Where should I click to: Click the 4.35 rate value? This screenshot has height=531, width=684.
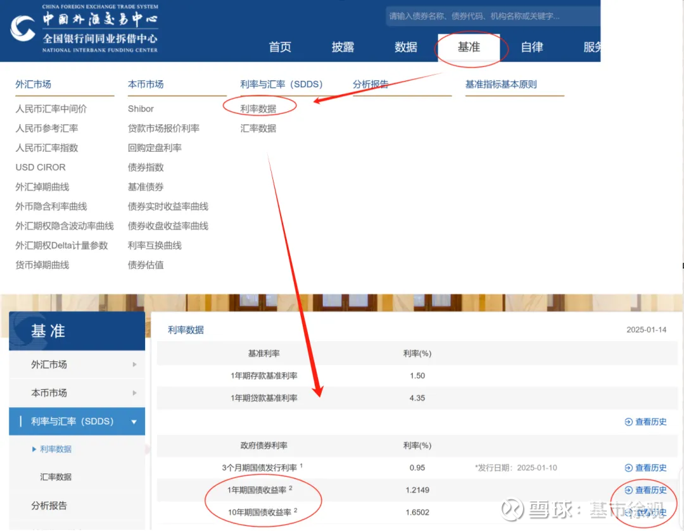[x=417, y=398]
